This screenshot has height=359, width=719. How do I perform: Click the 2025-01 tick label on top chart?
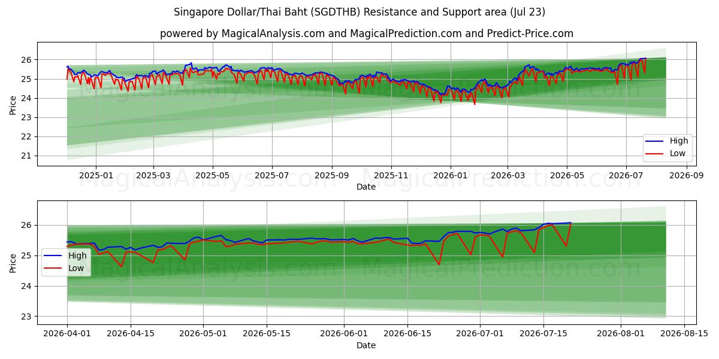[x=96, y=176]
